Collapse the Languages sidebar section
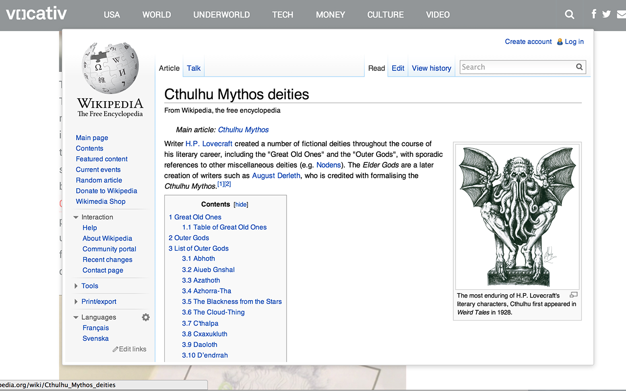 (76, 318)
